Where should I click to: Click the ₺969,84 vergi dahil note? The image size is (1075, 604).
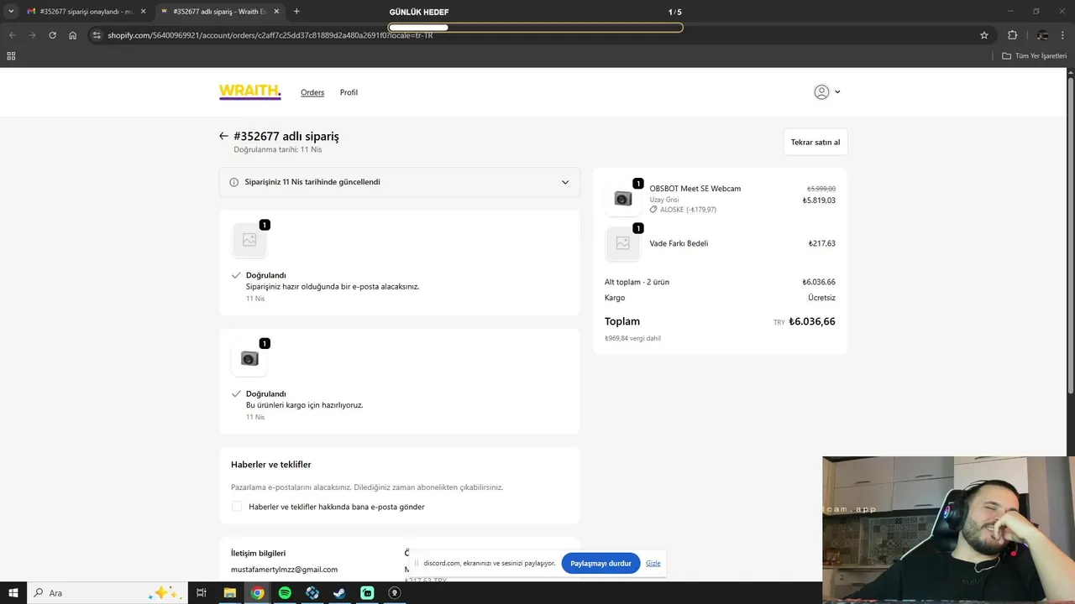[x=632, y=339]
